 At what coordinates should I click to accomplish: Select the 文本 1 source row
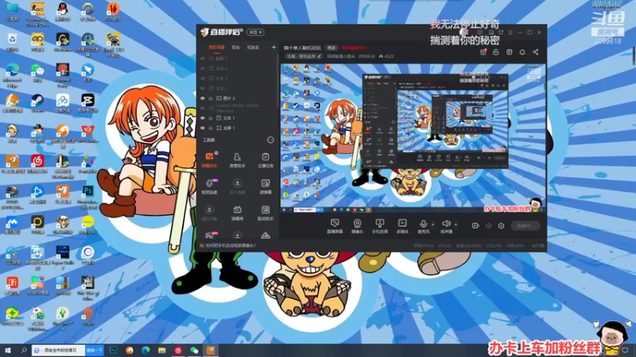pyautogui.click(x=237, y=117)
